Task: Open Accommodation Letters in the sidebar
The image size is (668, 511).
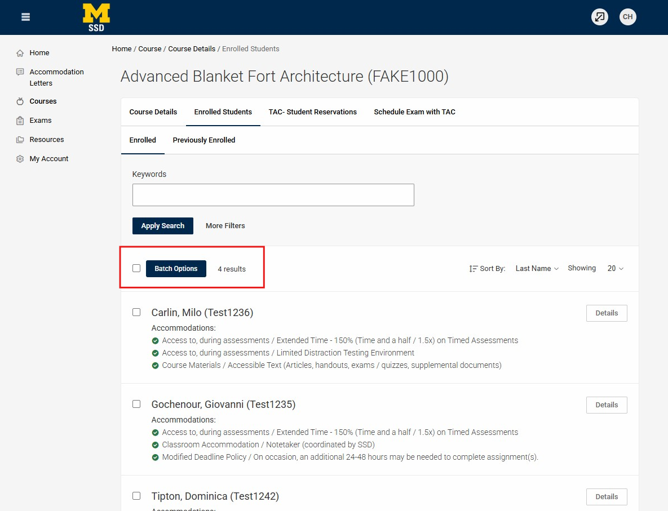Action: point(57,78)
